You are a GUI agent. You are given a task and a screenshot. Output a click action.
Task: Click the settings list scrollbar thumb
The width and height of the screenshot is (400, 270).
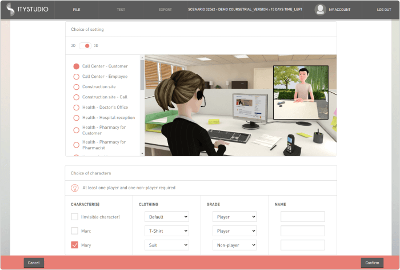142,75
